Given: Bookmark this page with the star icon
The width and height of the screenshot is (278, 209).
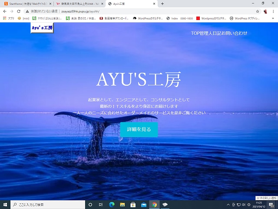Looking at the screenshot, I should coord(258,11).
